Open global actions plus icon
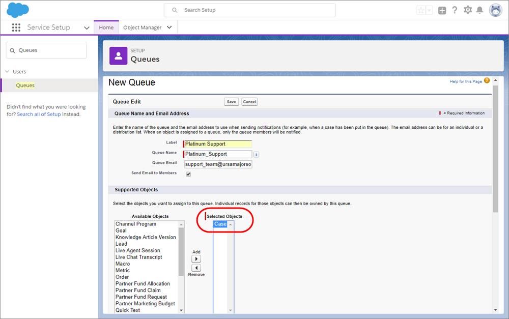The width and height of the screenshot is (509, 319). (442, 10)
